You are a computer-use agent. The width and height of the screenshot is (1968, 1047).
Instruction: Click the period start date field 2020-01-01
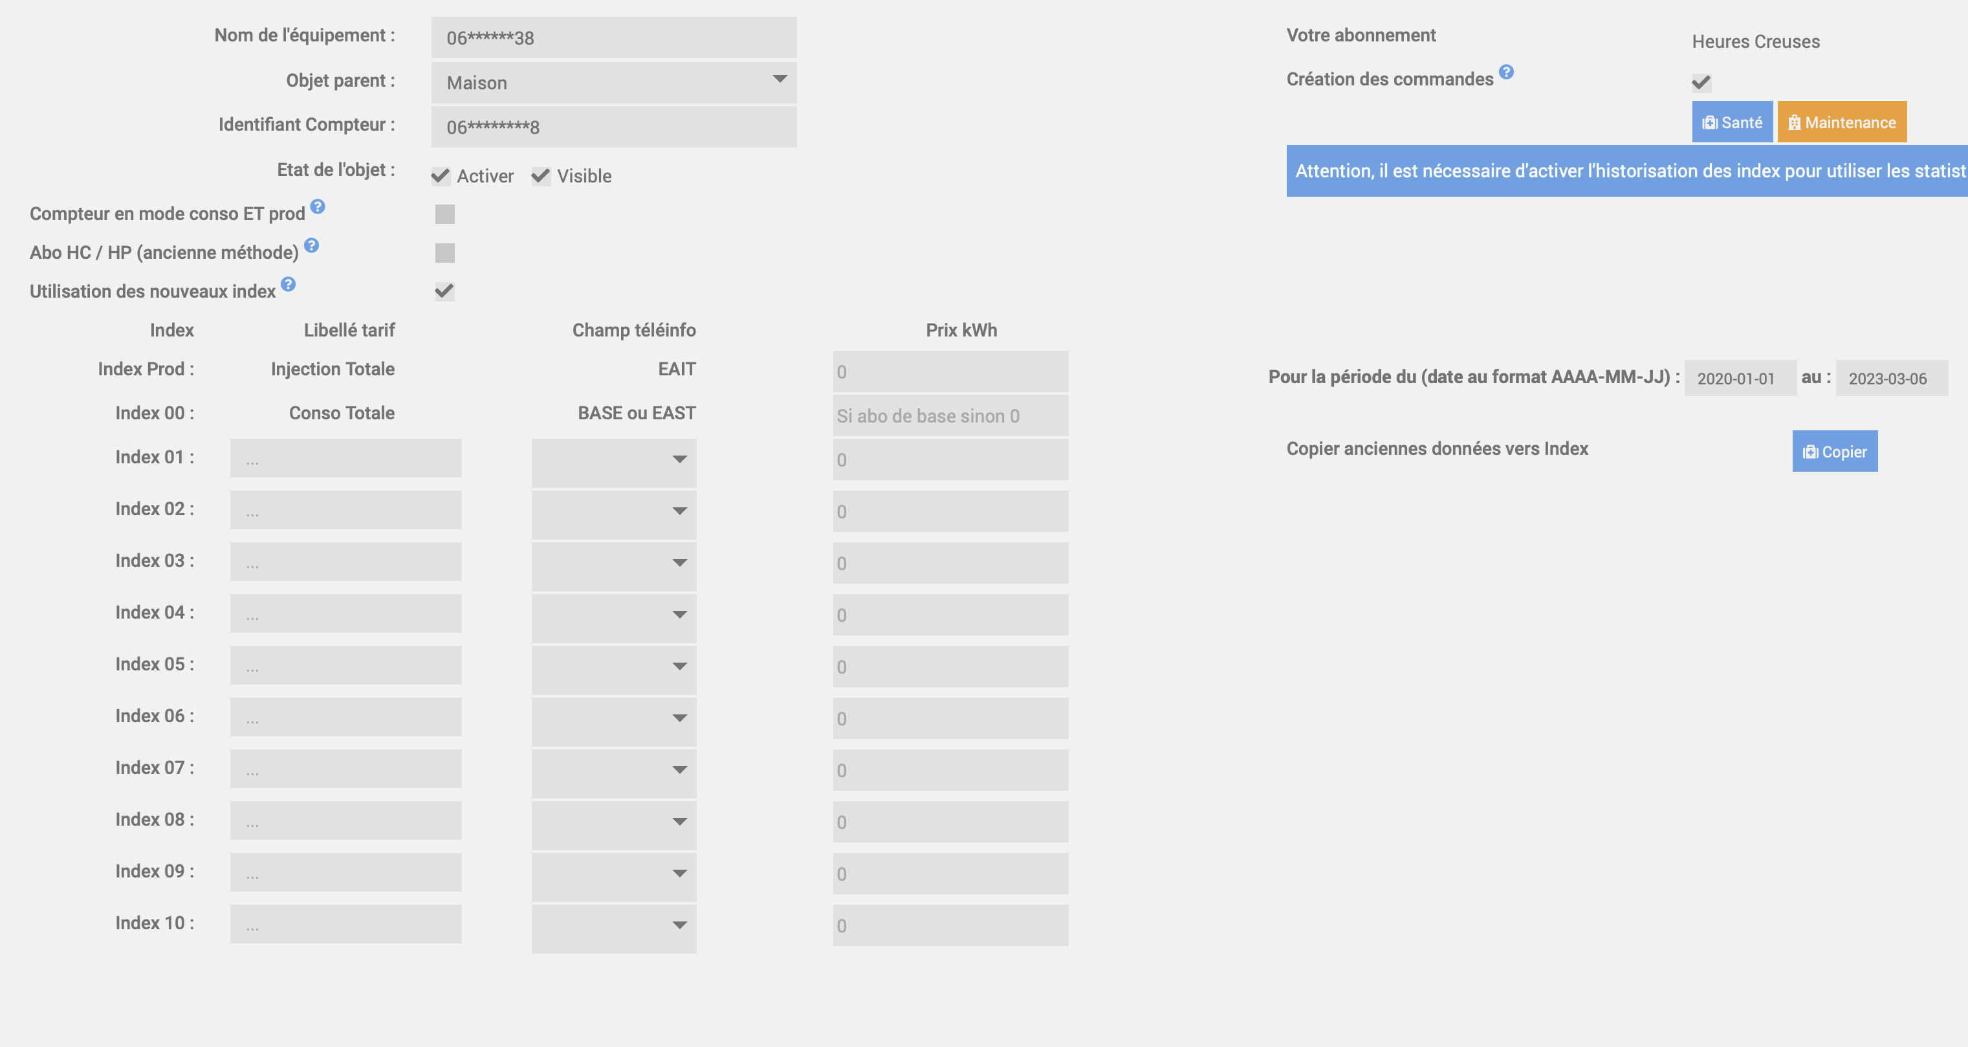1740,379
